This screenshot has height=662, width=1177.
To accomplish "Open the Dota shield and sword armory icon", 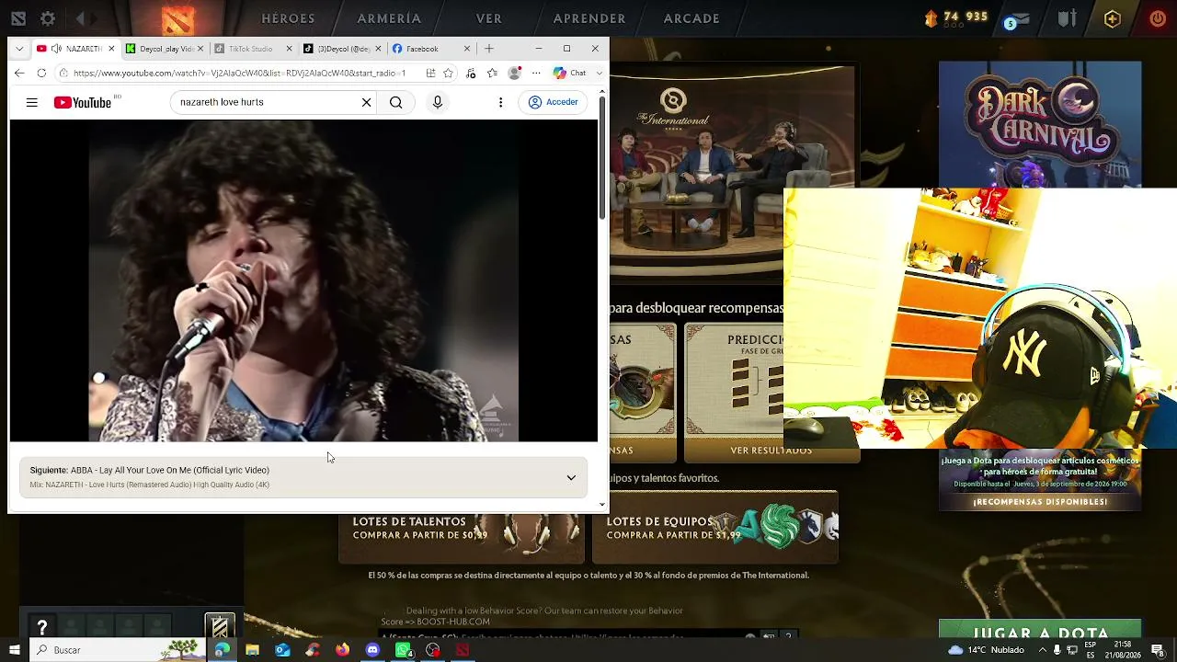I will 1067,18.
